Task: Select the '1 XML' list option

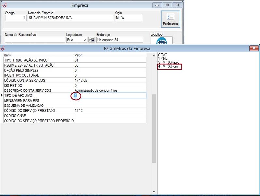Action: tap(163, 58)
